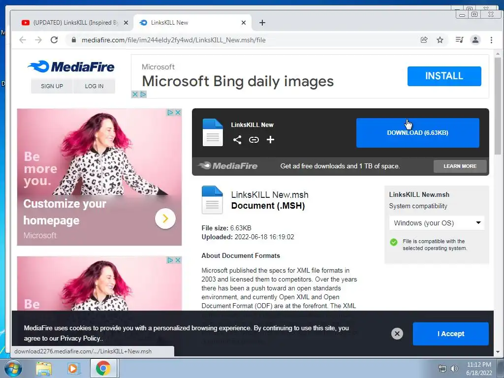Click the LinksKILL New.msh document icon
Screen dimensions: 504x378
tap(212, 200)
